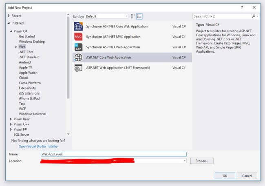Select iOS Extensions category

(x=29, y=93)
